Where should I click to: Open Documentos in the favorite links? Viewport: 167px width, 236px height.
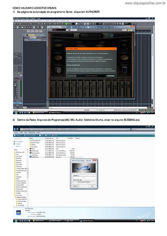pyautogui.click(x=18, y=141)
